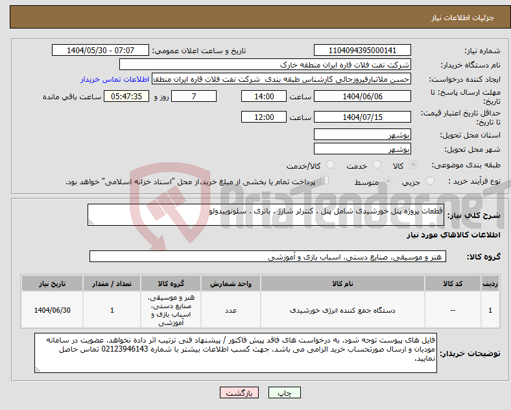This screenshot has width=511, height=410.
Task: Click the table's گروه کالا column header
Action: coord(171,283)
